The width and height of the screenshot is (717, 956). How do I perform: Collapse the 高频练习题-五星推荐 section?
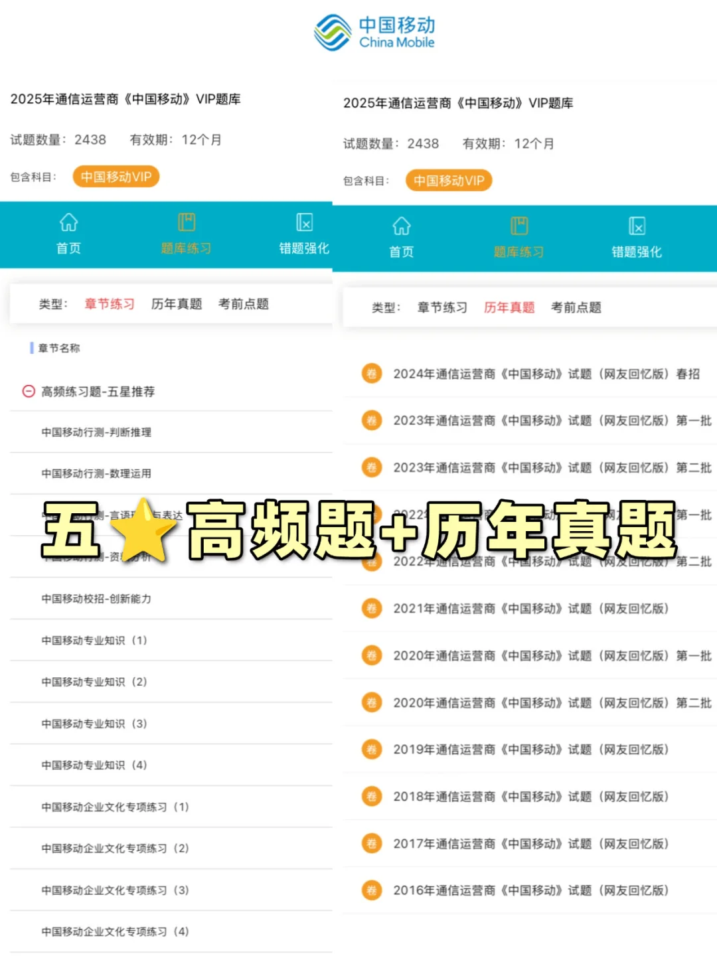[x=29, y=392]
